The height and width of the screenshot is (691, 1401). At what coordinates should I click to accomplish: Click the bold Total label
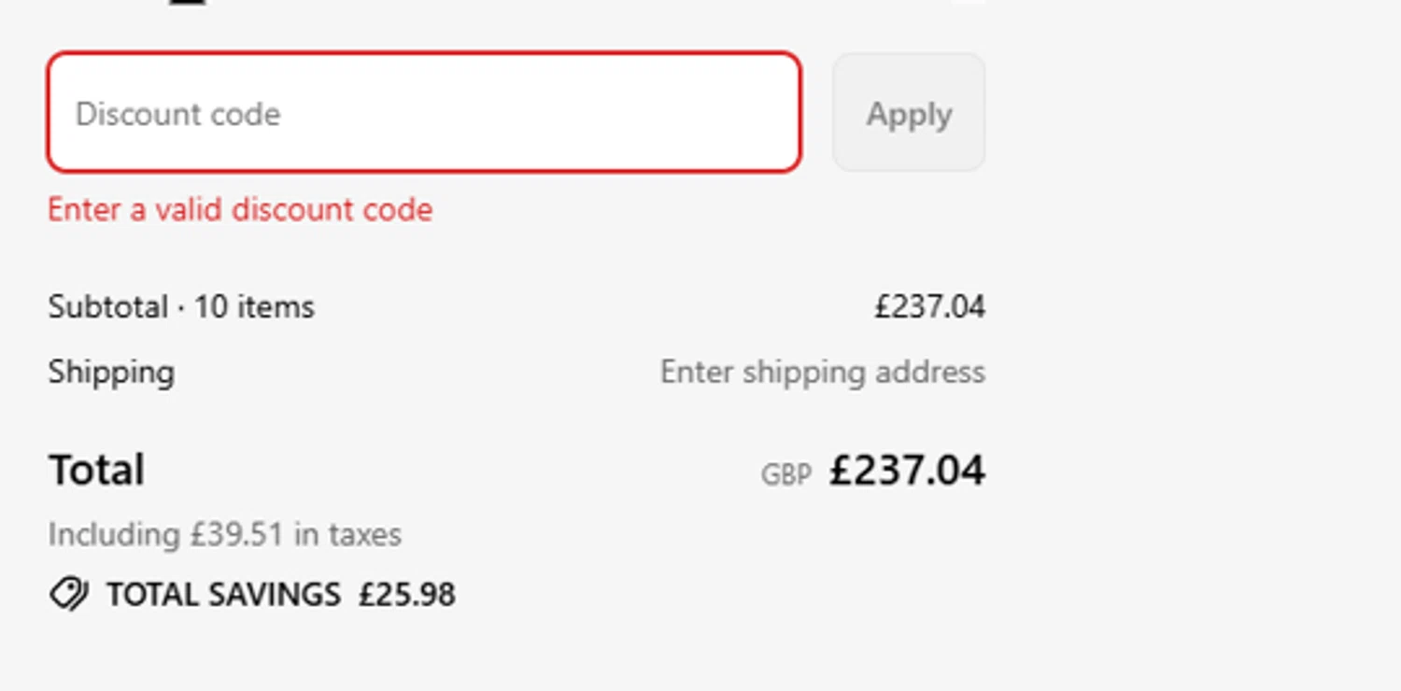(96, 470)
